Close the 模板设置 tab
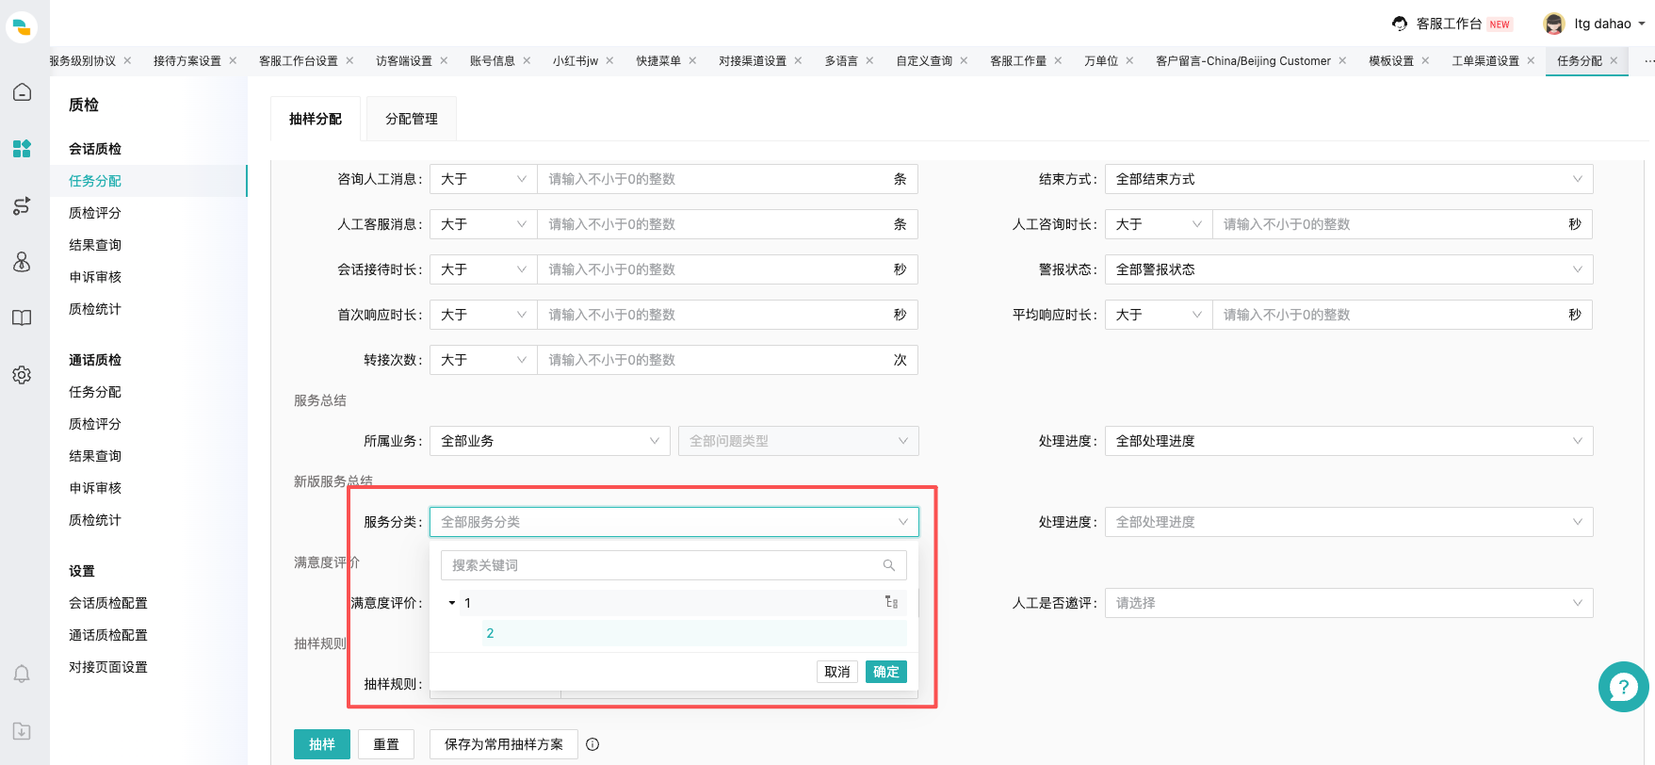The image size is (1655, 765). (x=1425, y=60)
